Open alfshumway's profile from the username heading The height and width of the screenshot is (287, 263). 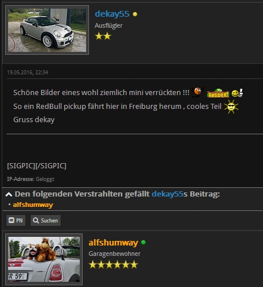113,243
